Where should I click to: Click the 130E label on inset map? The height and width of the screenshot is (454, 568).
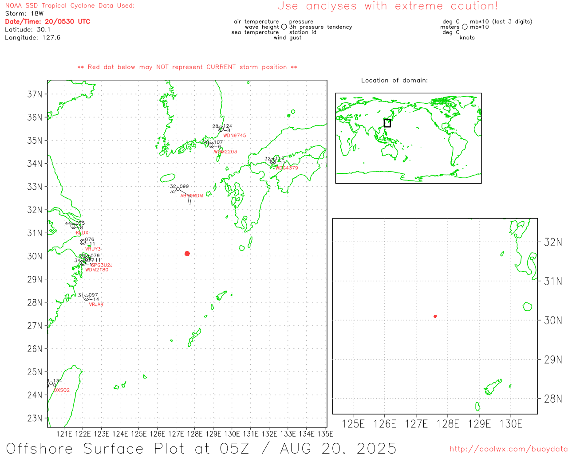click(511, 424)
